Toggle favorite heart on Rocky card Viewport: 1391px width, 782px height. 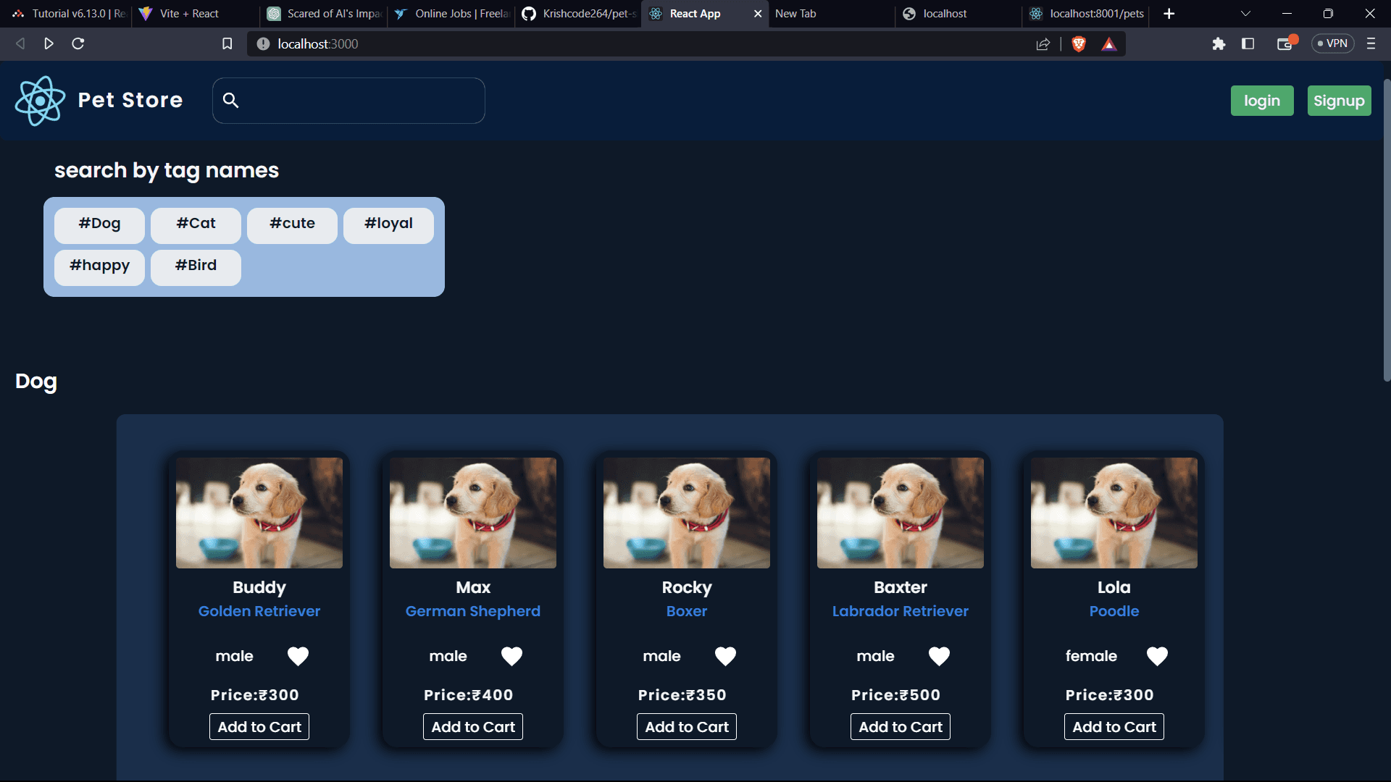click(725, 656)
